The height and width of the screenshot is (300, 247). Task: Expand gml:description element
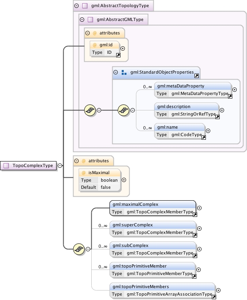click(x=222, y=110)
